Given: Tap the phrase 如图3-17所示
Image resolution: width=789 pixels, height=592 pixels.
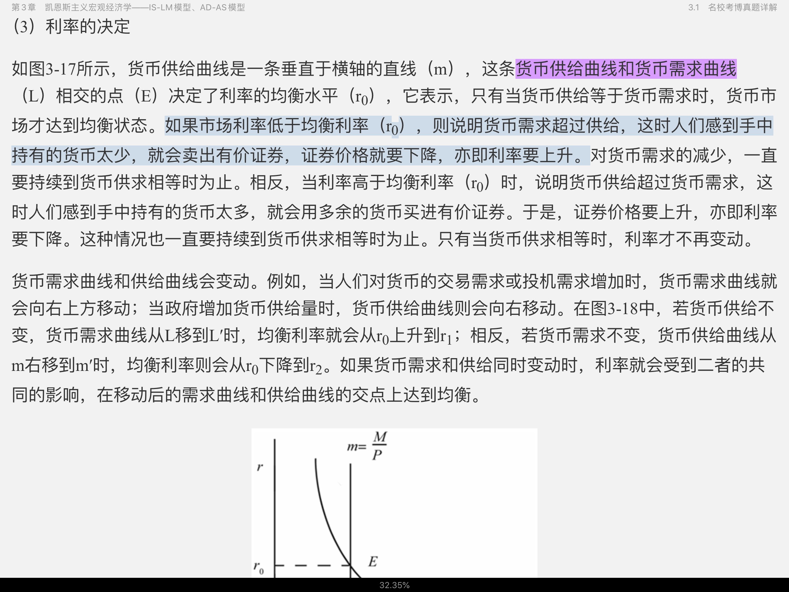Looking at the screenshot, I should (61, 68).
